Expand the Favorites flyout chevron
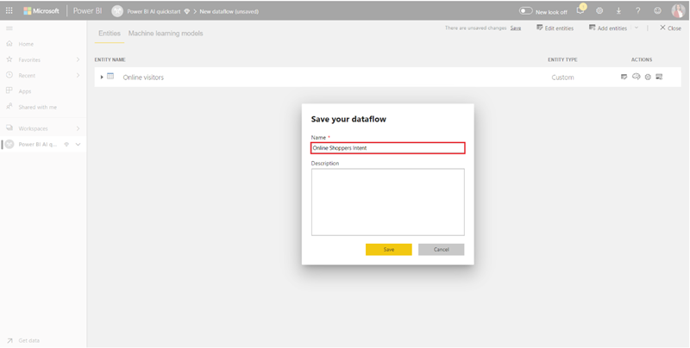Image resolution: width=690 pixels, height=348 pixels. click(78, 59)
